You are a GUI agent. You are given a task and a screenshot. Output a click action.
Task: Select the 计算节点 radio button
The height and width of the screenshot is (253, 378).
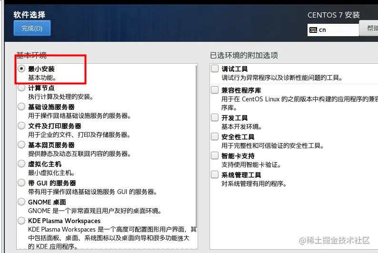coord(21,88)
